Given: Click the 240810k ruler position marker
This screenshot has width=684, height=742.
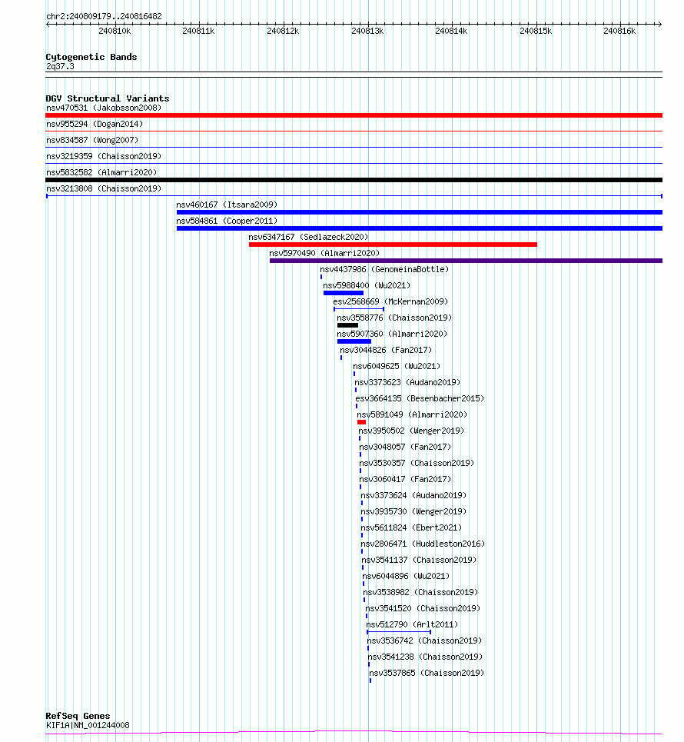Looking at the screenshot, I should pos(115,31).
